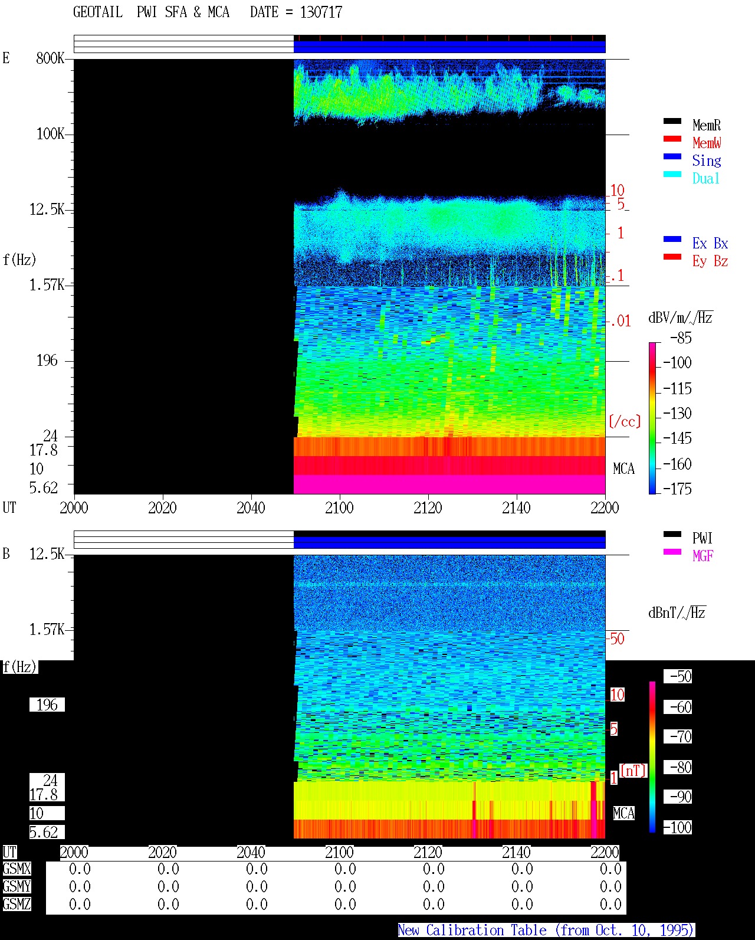Click the red Ey Bz legend swatch
The image size is (755, 940).
672,257
